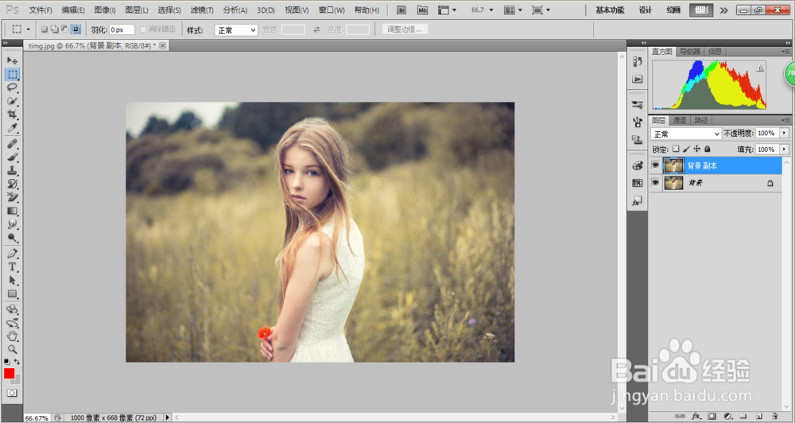Select the Brush tool
Image resolution: width=795 pixels, height=423 pixels.
coord(12,157)
